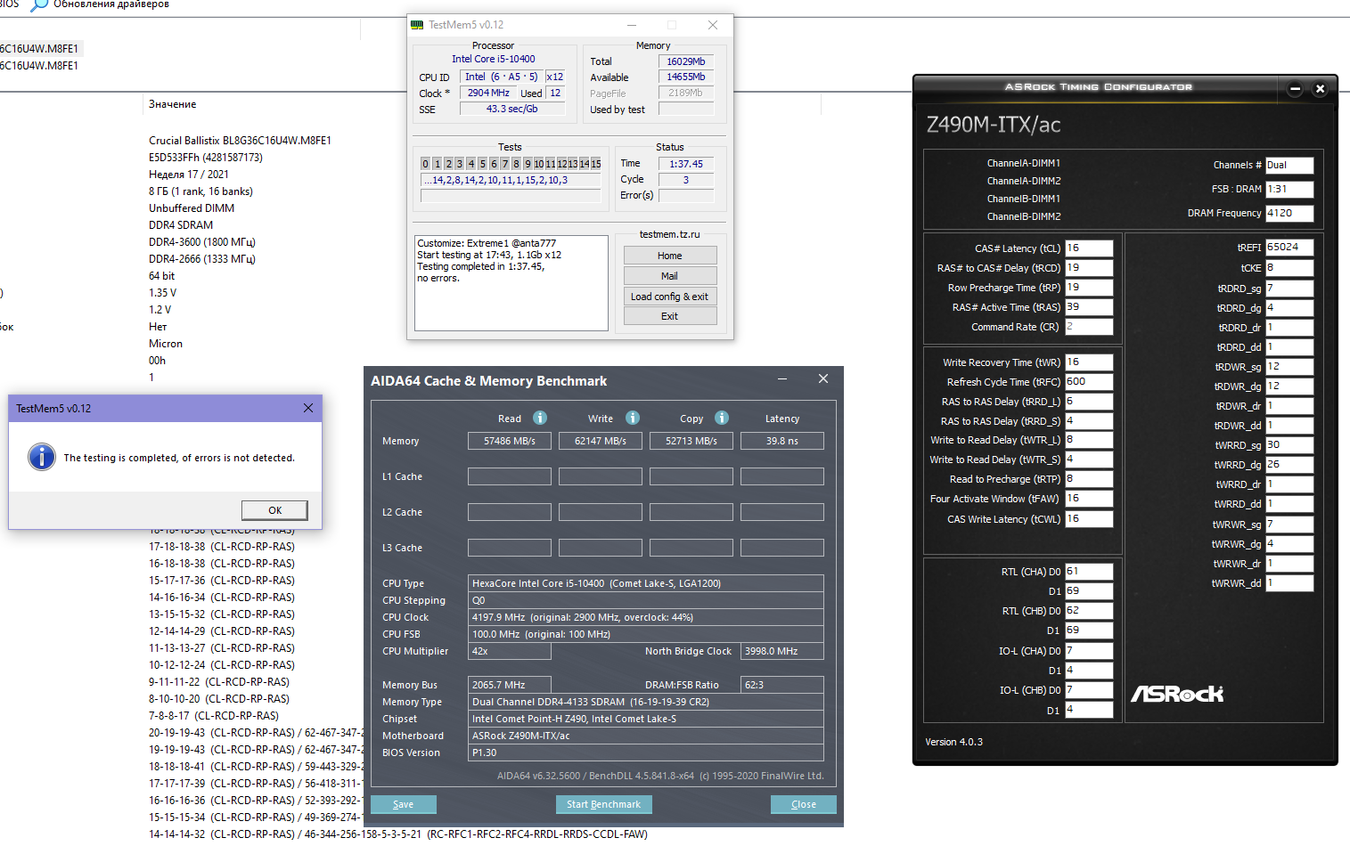Click the CPU Clock value in AIDA64
The image size is (1350, 846).
646,617
